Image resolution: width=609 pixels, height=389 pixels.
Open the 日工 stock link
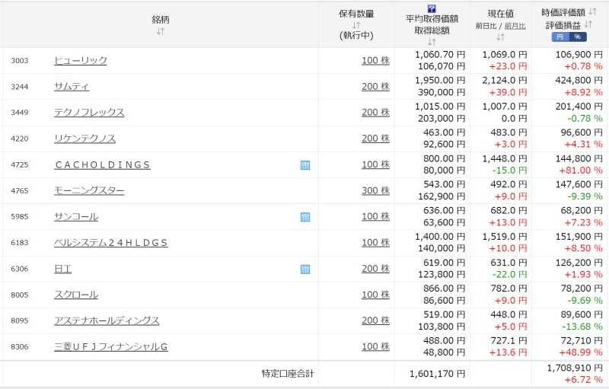pos(63,269)
